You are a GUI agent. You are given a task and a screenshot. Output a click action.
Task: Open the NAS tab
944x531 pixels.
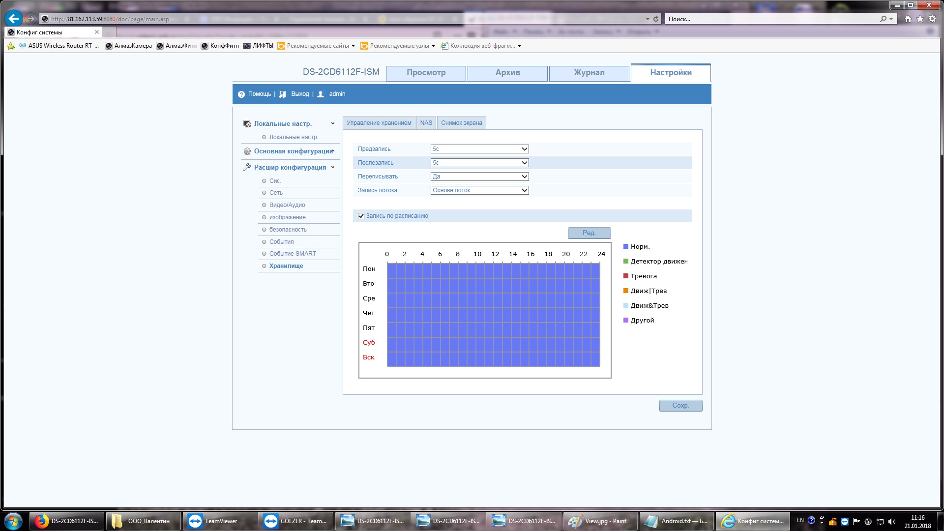(x=426, y=123)
